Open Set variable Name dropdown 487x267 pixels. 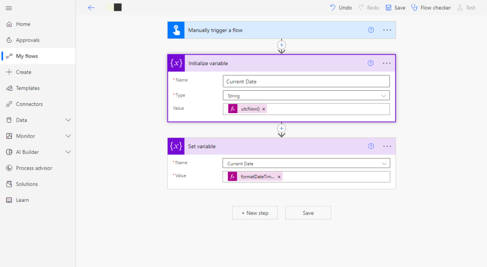(306, 164)
